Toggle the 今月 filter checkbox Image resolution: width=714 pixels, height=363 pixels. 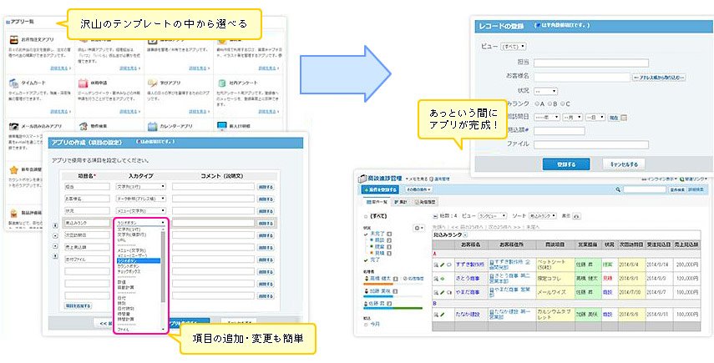click(x=366, y=325)
